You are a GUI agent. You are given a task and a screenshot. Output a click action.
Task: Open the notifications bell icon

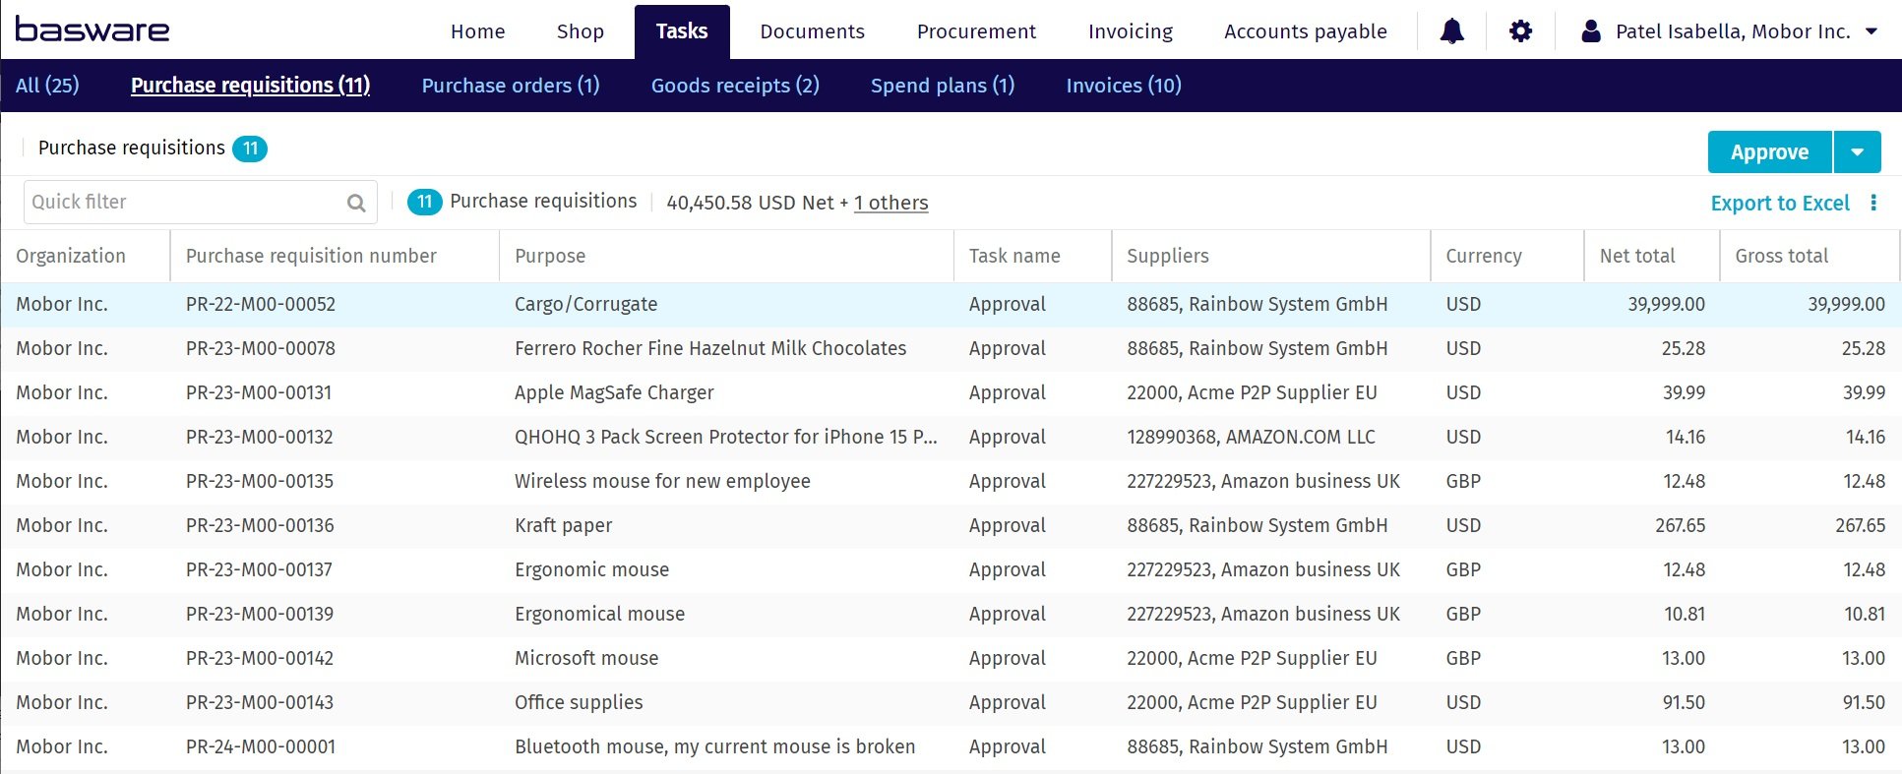(1451, 31)
